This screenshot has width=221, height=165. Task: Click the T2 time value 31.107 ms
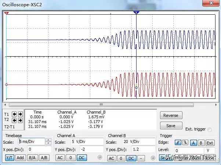[37, 122]
